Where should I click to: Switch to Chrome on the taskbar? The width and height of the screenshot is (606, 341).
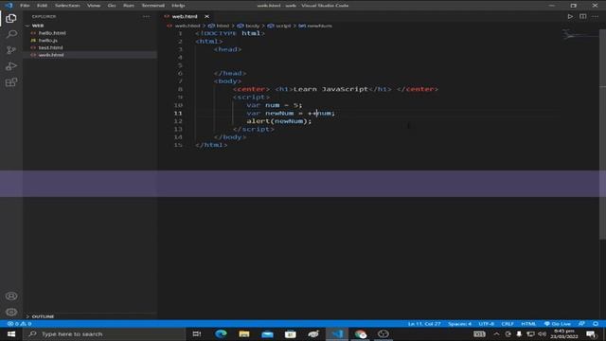pos(360,334)
